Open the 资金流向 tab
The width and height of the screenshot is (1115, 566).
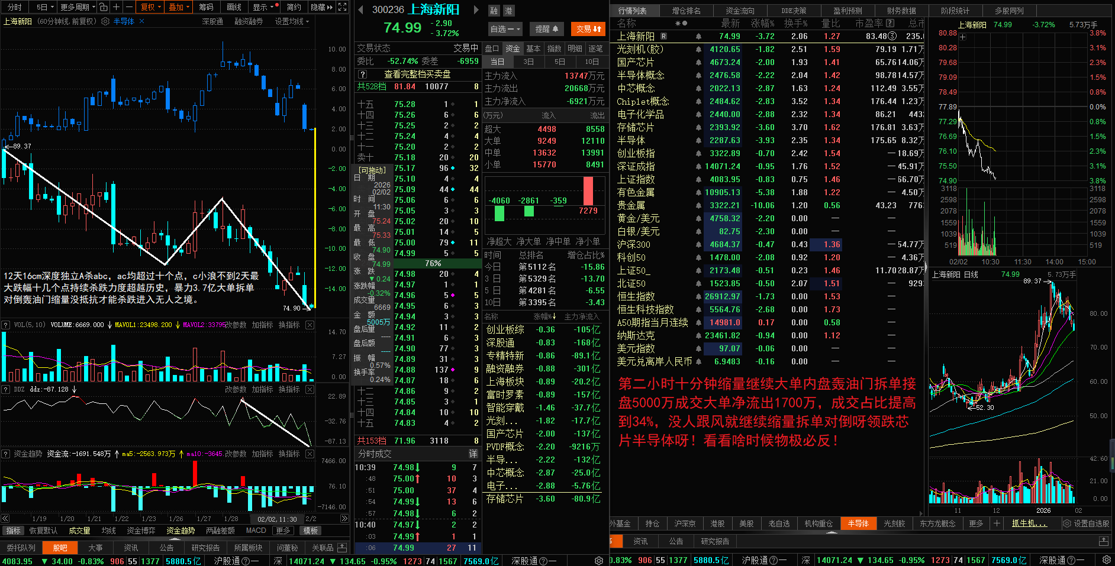tap(740, 11)
